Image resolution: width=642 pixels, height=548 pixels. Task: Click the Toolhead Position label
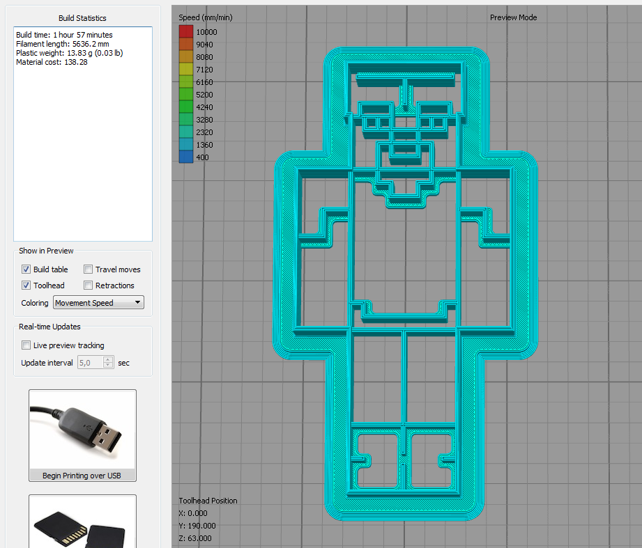tap(208, 501)
